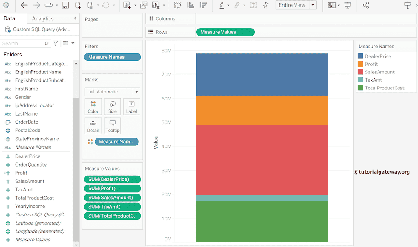418x247 pixels.
Task: Sort ascending using the toolbar icon
Action: [x=190, y=5]
